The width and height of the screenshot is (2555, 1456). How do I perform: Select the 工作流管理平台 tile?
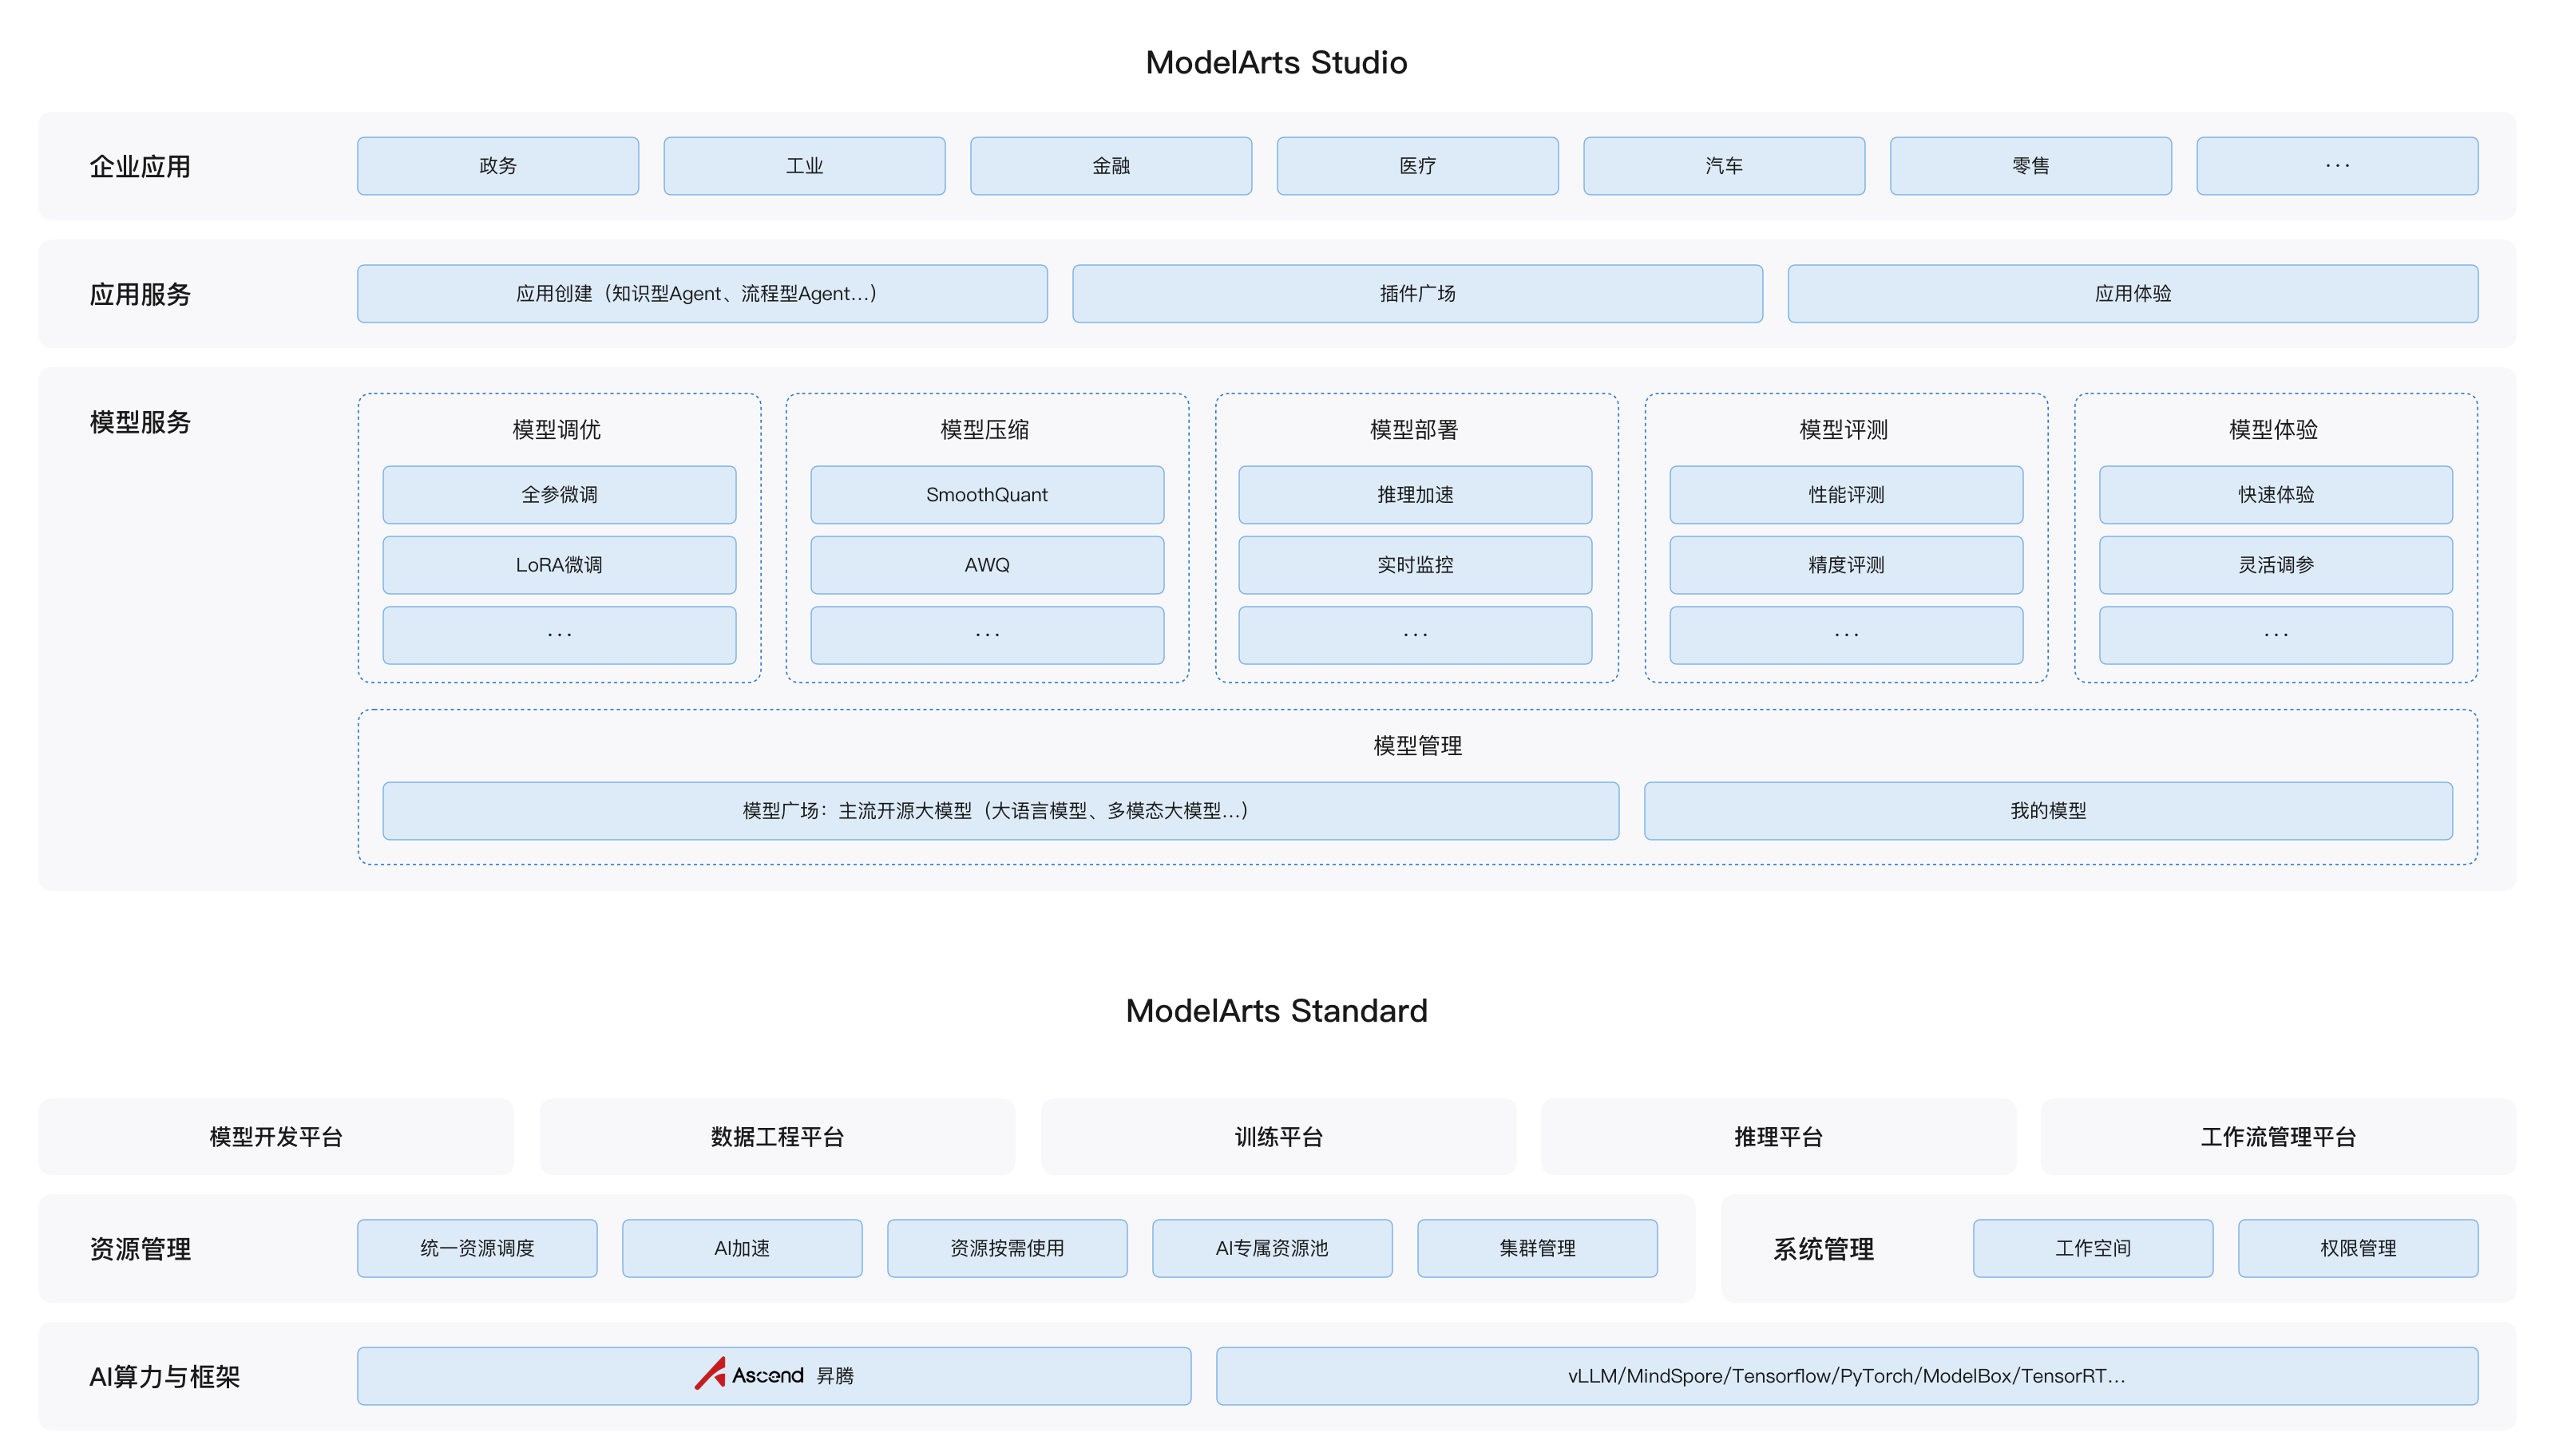pyautogui.click(x=2277, y=1136)
